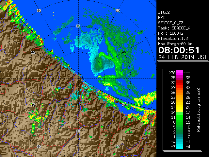Click the '-7' legend label
Image resolution: width=209 pixels, height=157 pixels.
[173, 147]
